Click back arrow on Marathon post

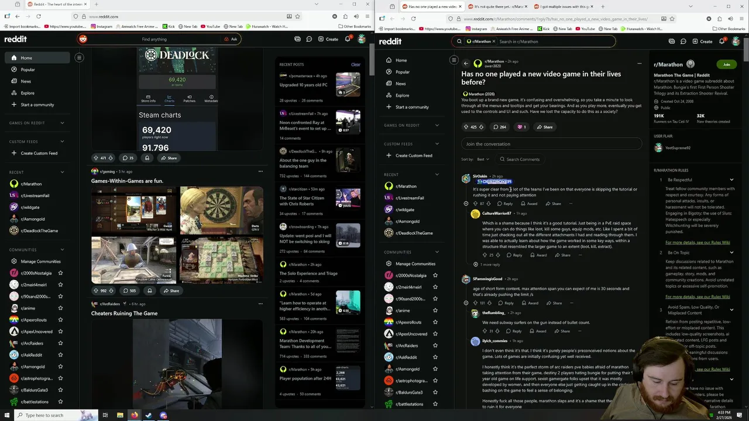pyautogui.click(x=466, y=63)
